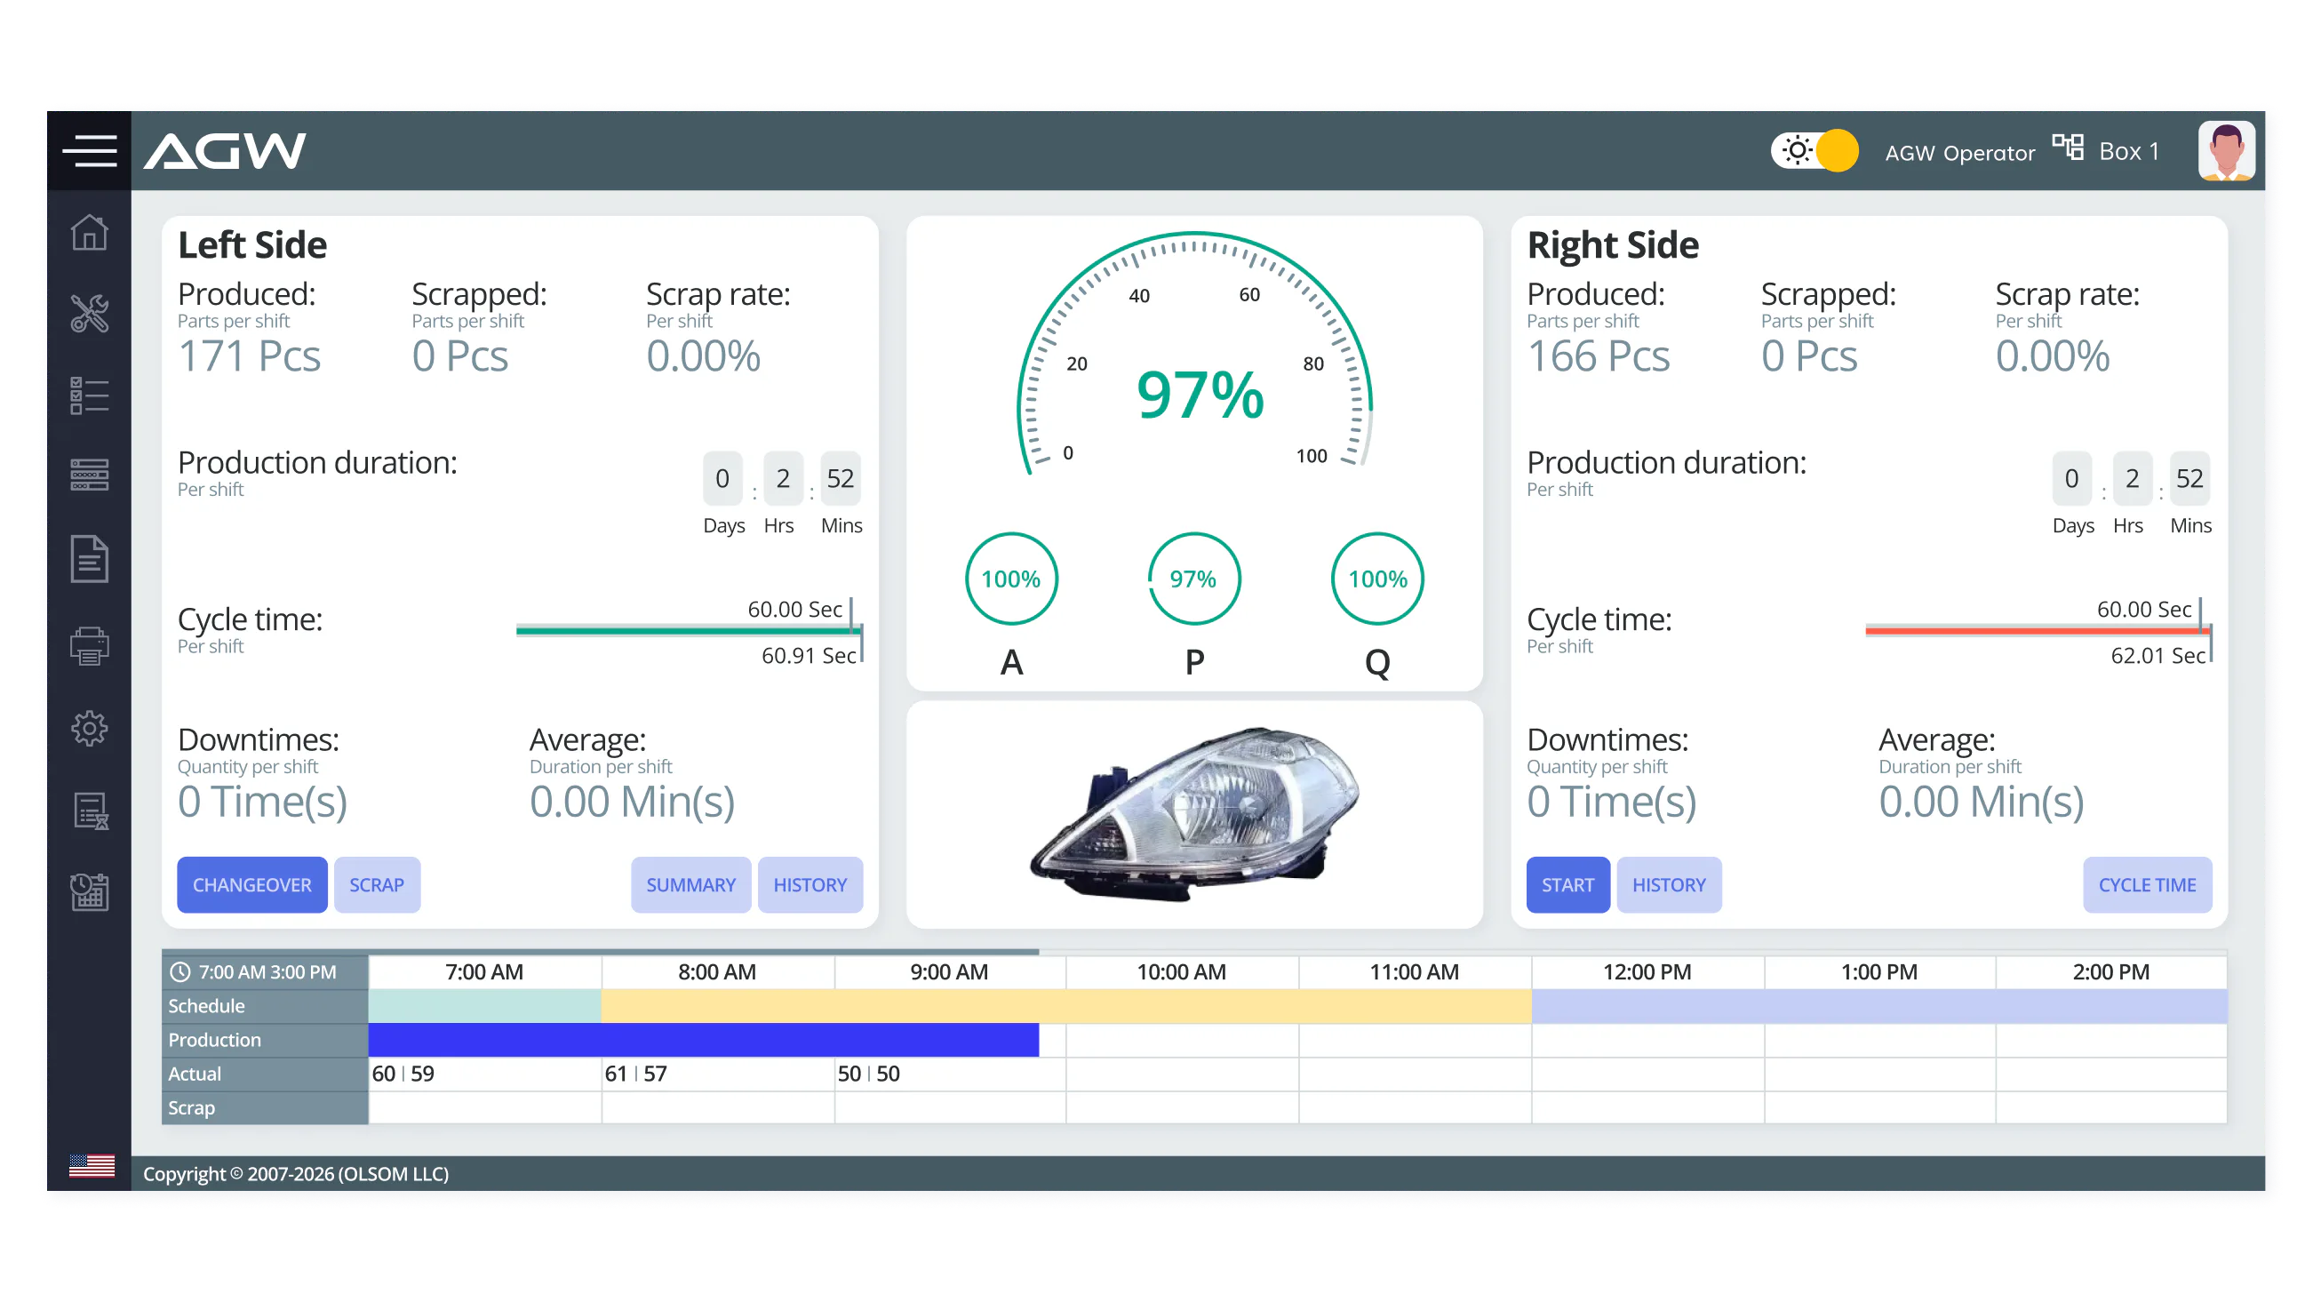Click the lavender Schedule segment at 12:00 PM
The height and width of the screenshot is (1302, 2313).
[1879, 1006]
